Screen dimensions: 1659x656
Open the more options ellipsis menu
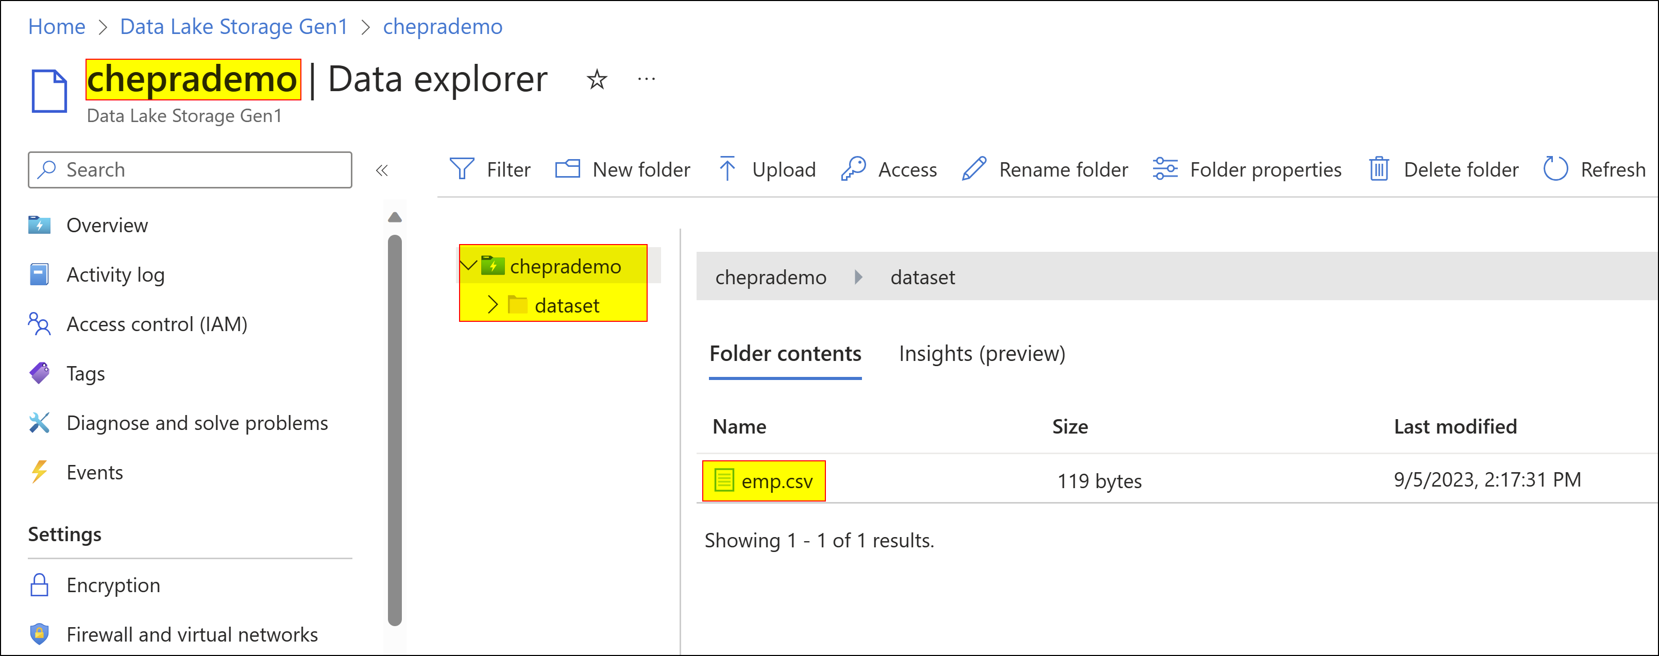click(646, 80)
